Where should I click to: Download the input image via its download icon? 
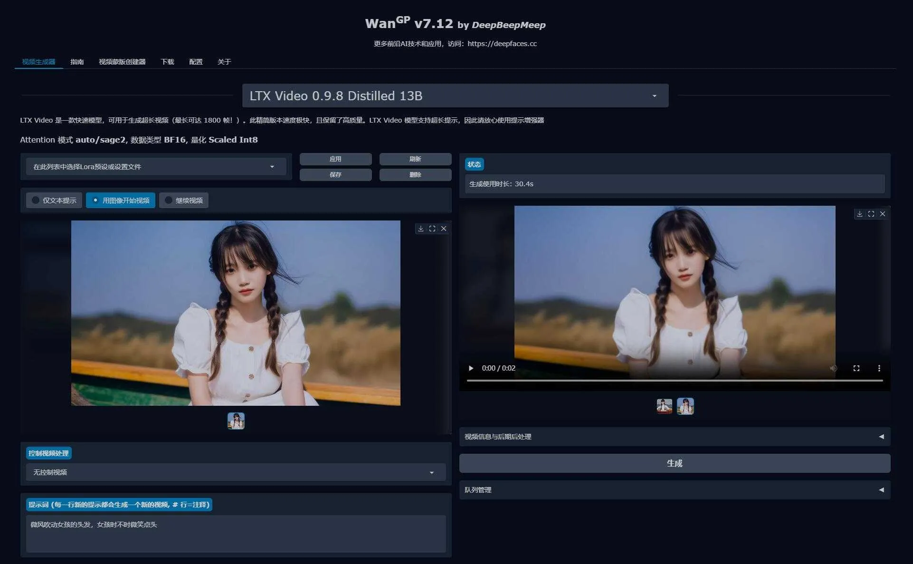(420, 229)
